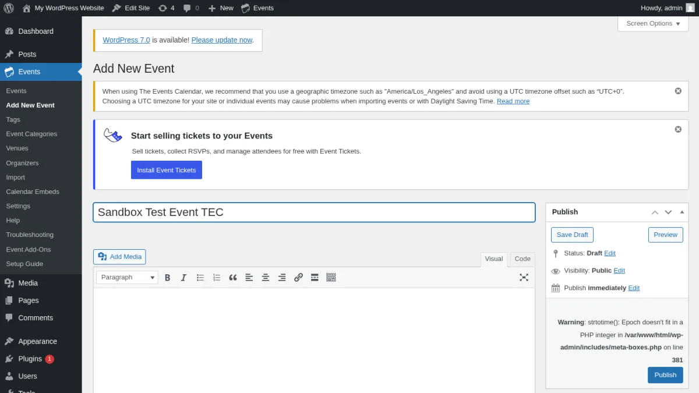Open the New content menu
The width and height of the screenshot is (699, 393).
(x=221, y=8)
